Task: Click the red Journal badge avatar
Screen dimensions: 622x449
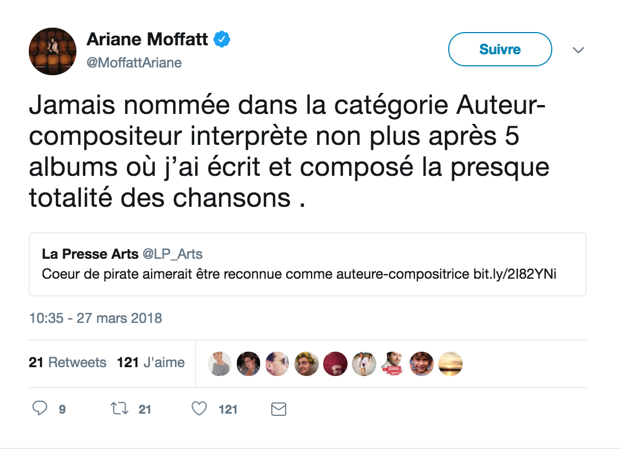Action: pos(393,363)
